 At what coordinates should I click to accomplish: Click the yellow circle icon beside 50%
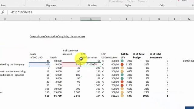(122, 92)
